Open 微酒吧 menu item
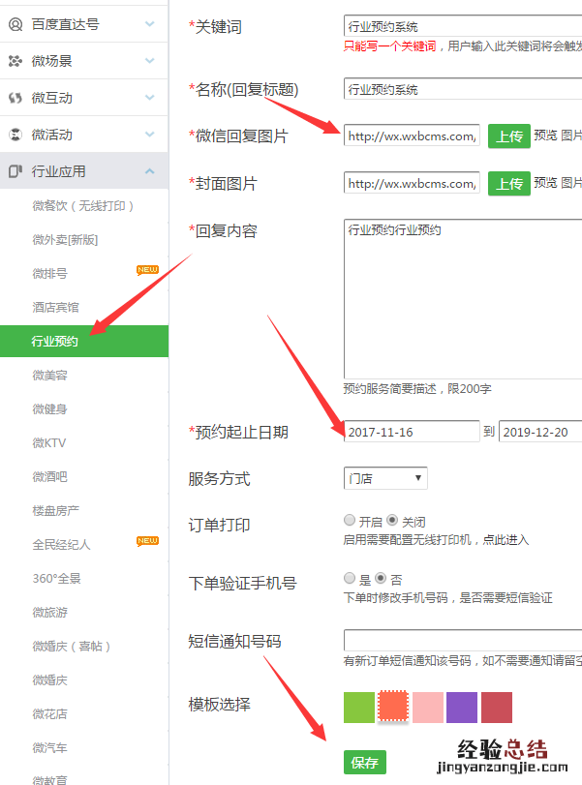The image size is (582, 785). pyautogui.click(x=49, y=477)
